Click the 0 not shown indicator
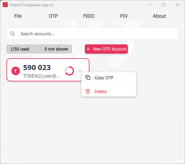This screenshot has height=164, width=185. tap(56, 49)
